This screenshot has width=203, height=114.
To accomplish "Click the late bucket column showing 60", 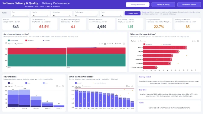I will tap(47, 105).
